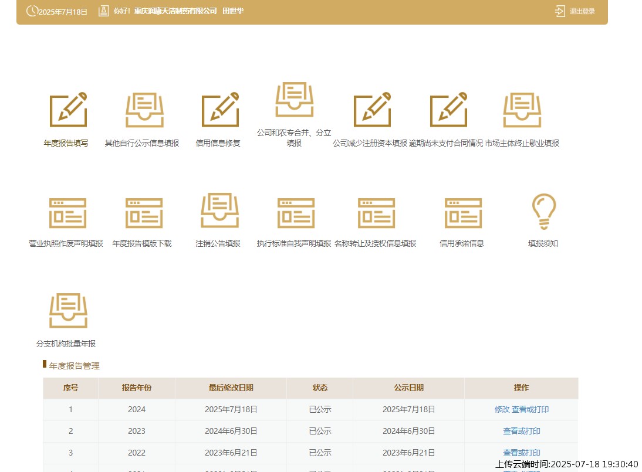The height and width of the screenshot is (472, 642).
Task: Click the 报告年份 column header
Action: pos(137,388)
